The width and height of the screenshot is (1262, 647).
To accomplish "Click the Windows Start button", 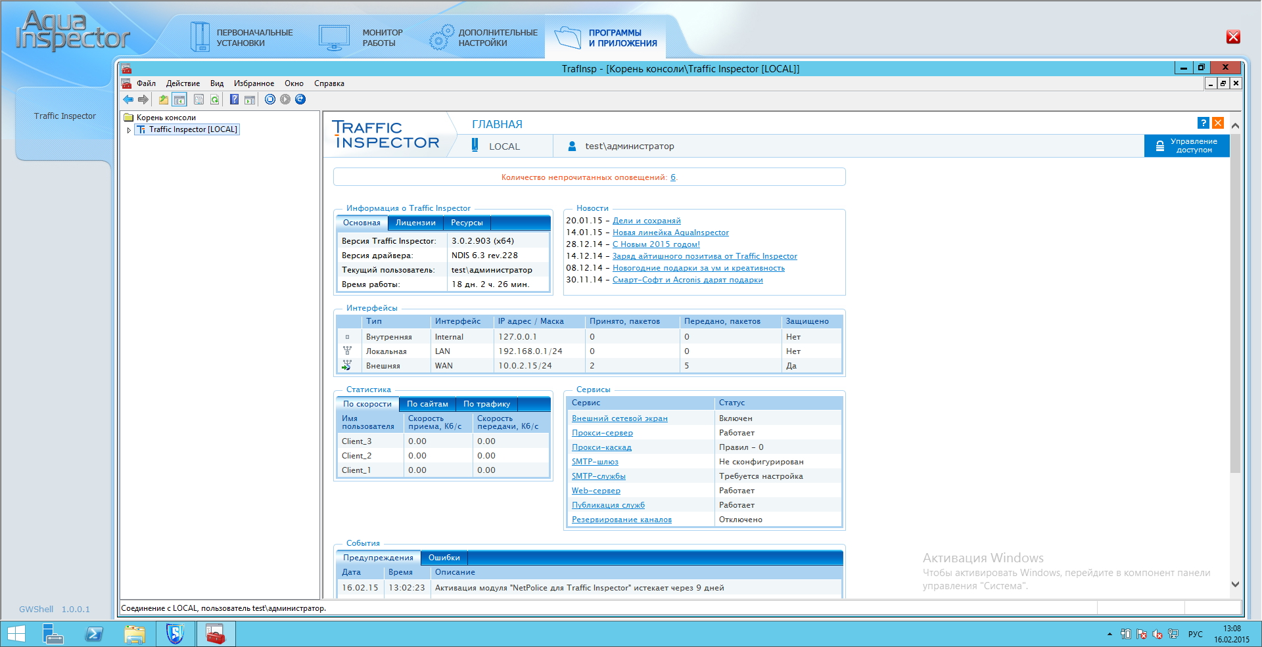I will coord(16,634).
